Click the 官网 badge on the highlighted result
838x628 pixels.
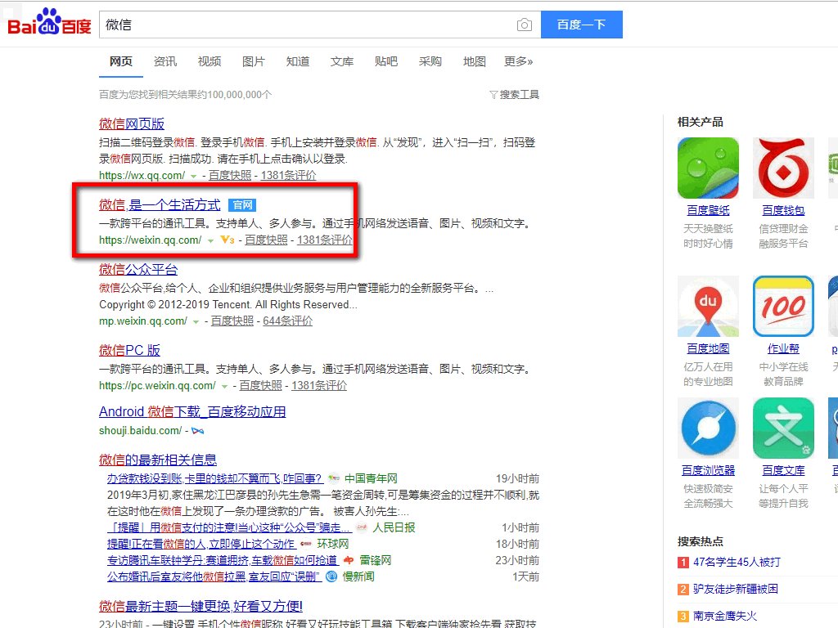click(241, 205)
